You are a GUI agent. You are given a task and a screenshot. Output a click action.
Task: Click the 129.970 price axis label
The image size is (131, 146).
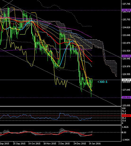[126, 67]
